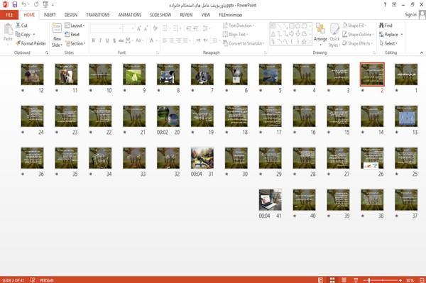
Task: Click the Clear All Formatting icon
Action: (x=155, y=28)
